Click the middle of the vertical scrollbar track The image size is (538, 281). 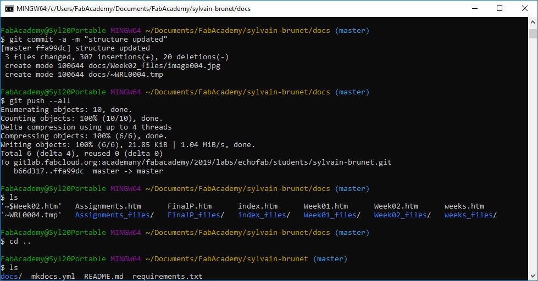pyautogui.click(x=533, y=149)
